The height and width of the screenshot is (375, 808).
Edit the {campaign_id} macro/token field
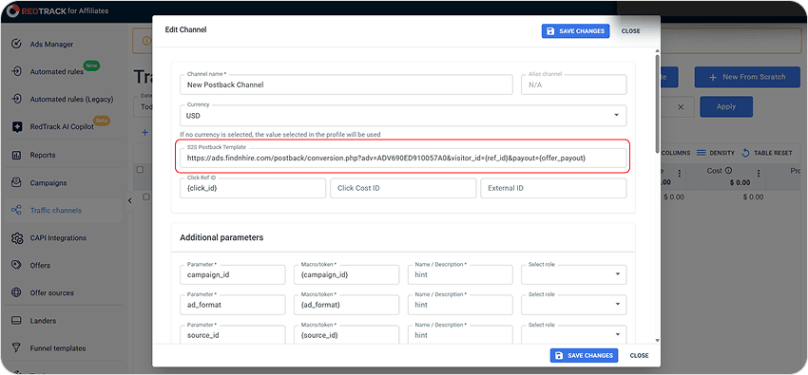pyautogui.click(x=346, y=274)
